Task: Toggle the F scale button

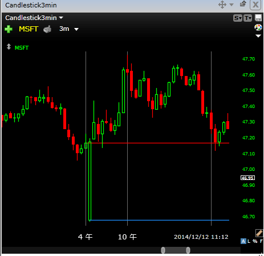Action: pyautogui.click(x=261, y=241)
